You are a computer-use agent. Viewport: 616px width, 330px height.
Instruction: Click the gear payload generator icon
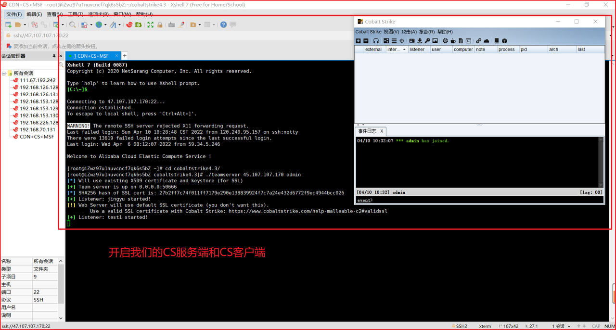pos(445,41)
